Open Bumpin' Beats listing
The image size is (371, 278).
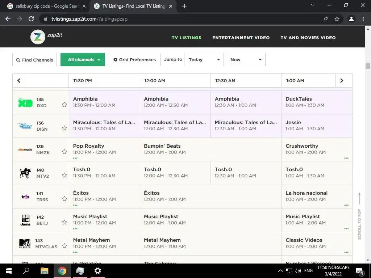point(210,149)
